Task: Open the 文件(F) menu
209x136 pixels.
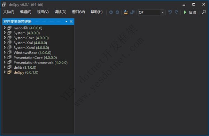Action: click(x=9, y=12)
